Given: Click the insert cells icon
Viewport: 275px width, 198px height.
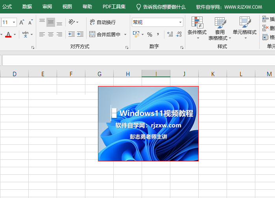Looking at the screenshot, I should click(x=265, y=19).
